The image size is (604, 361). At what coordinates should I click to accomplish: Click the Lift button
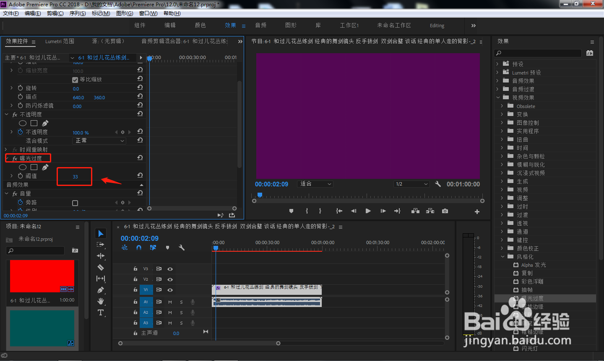415,211
